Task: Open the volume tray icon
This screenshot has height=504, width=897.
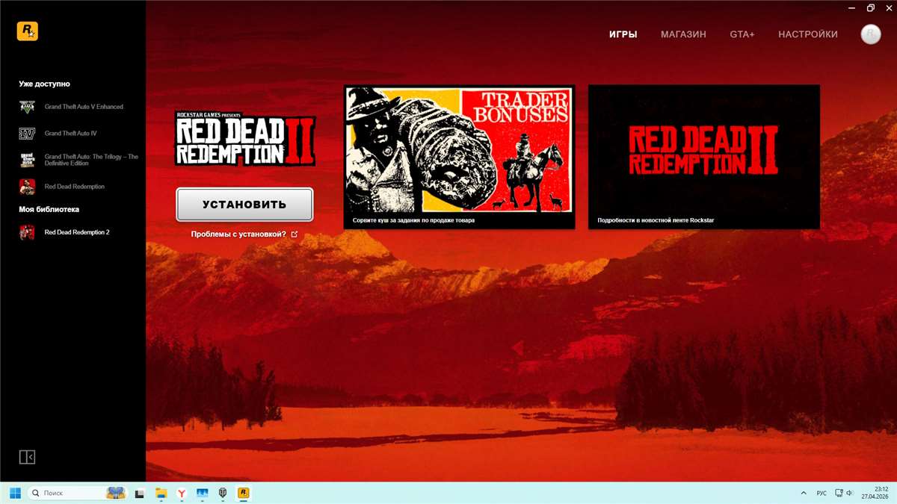Action: [x=850, y=494]
